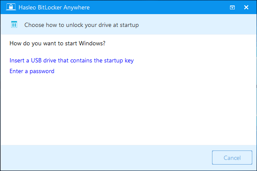Click the word 'Insert' starting the USB link
Viewport: 257px width, 171px height.
(17, 61)
